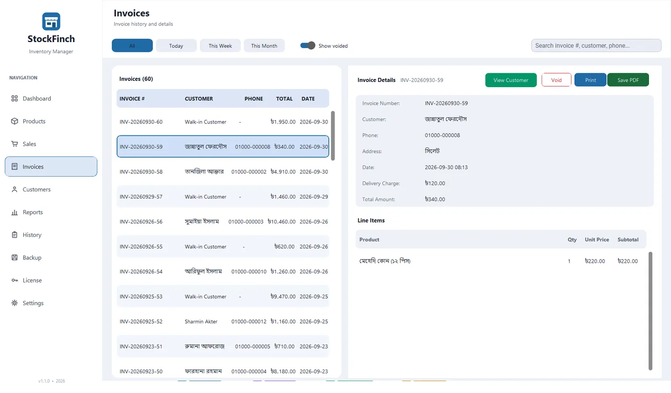Click the invoice list vertical scrollbar
Viewport: 671px width, 393px height.
click(333, 136)
